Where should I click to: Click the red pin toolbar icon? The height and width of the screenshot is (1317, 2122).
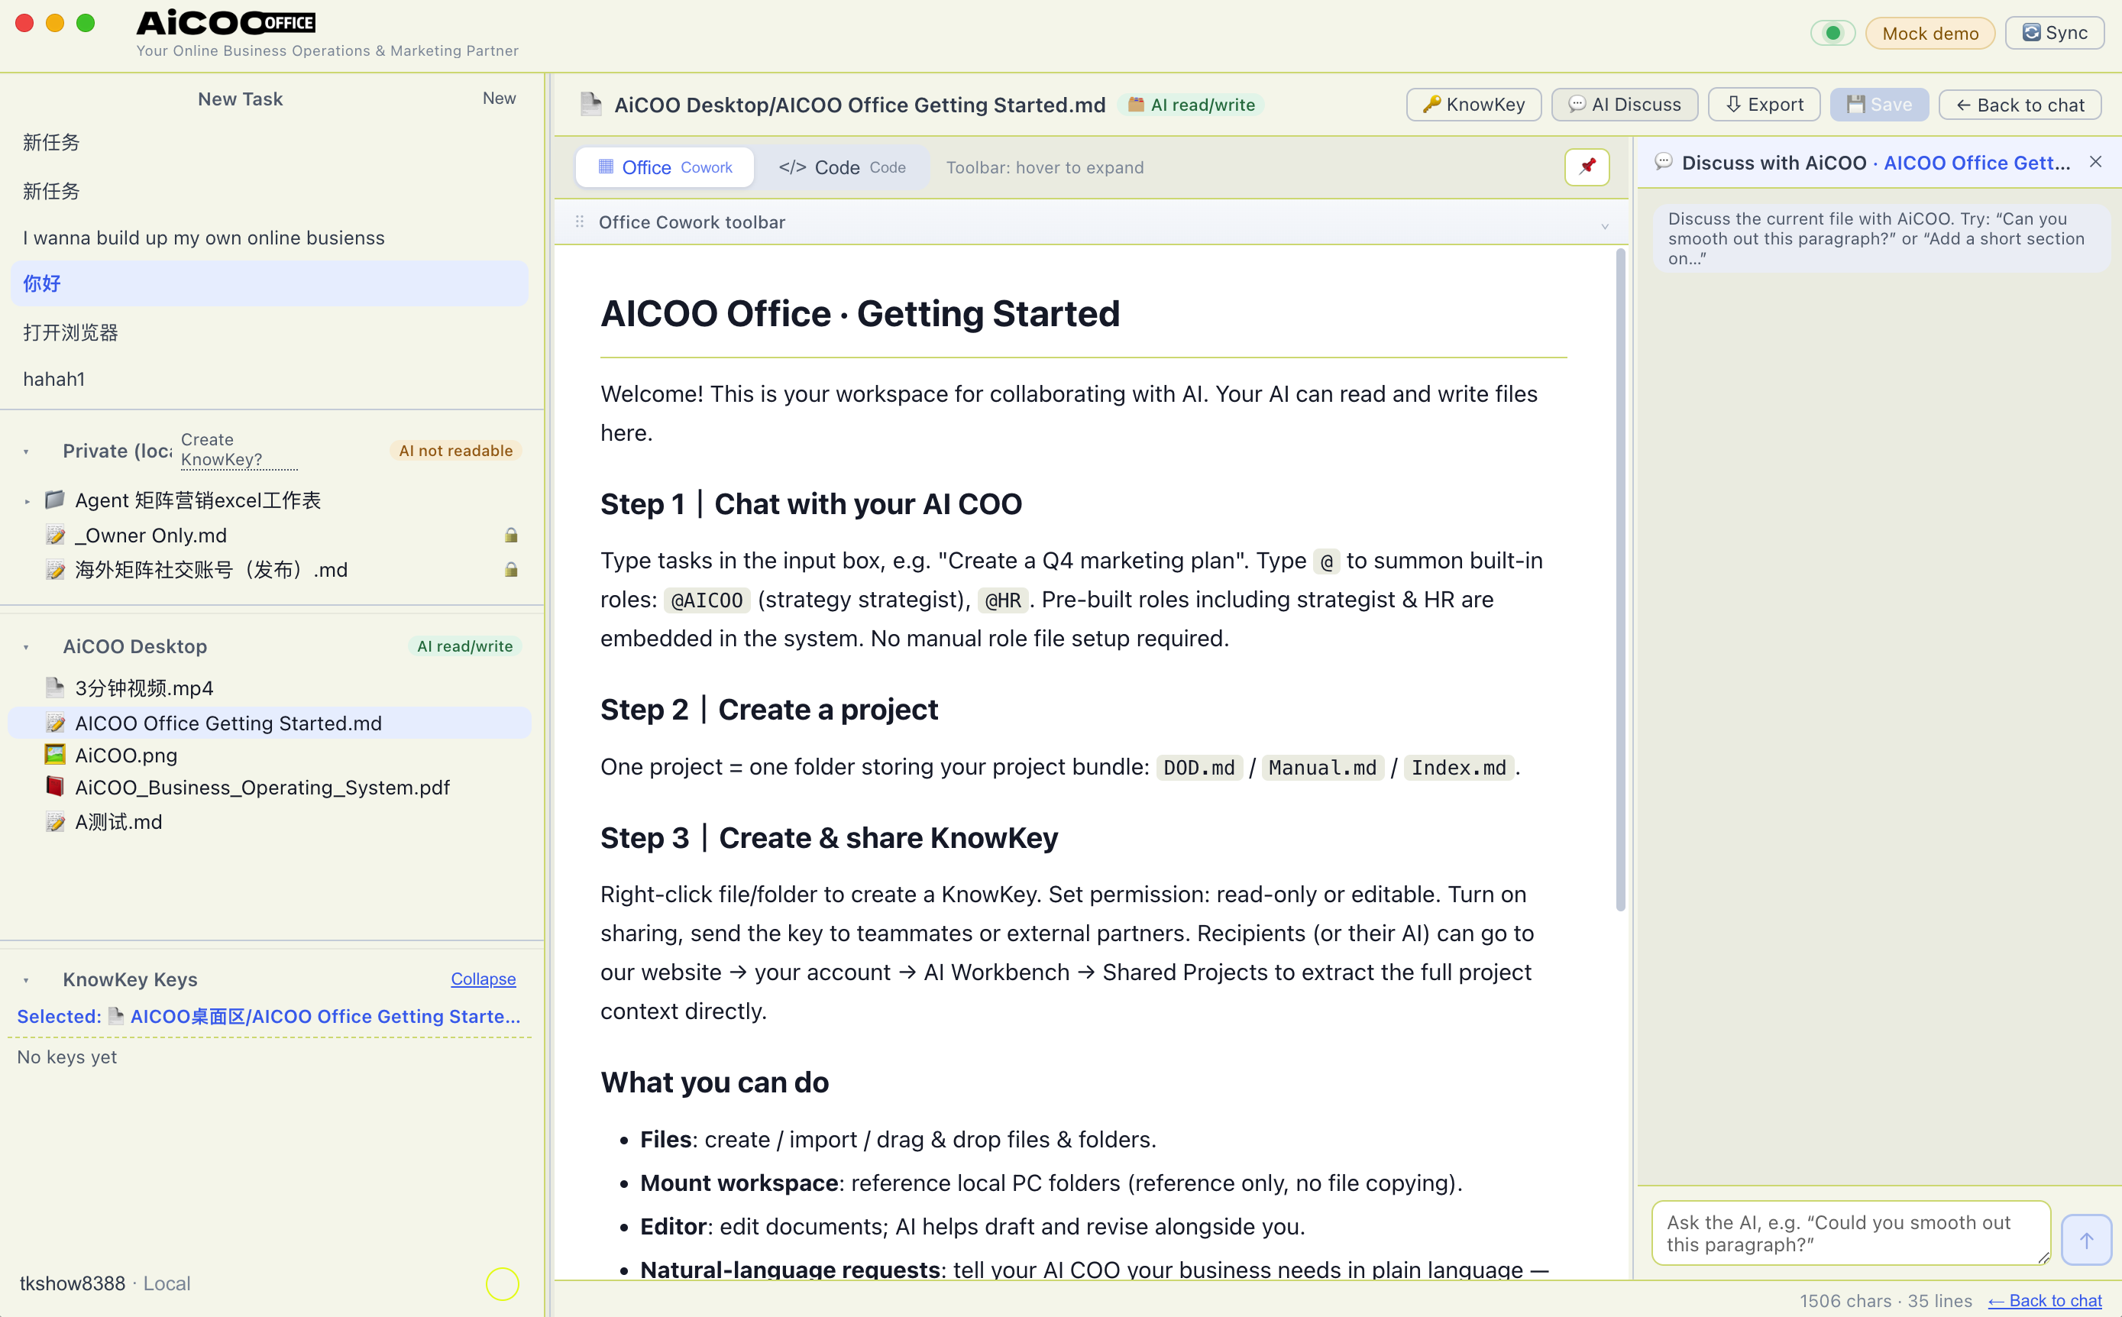1587,167
